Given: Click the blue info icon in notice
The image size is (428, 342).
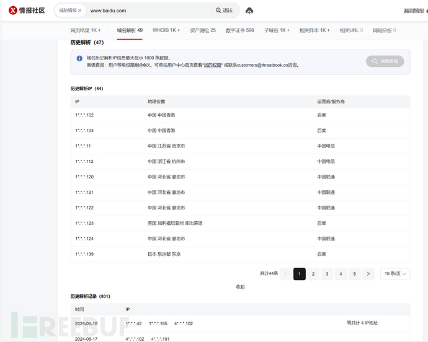Looking at the screenshot, I should coord(79,58).
